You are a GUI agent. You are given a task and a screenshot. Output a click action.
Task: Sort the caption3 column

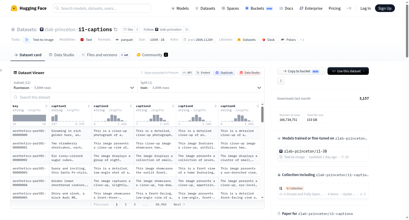[173, 106]
